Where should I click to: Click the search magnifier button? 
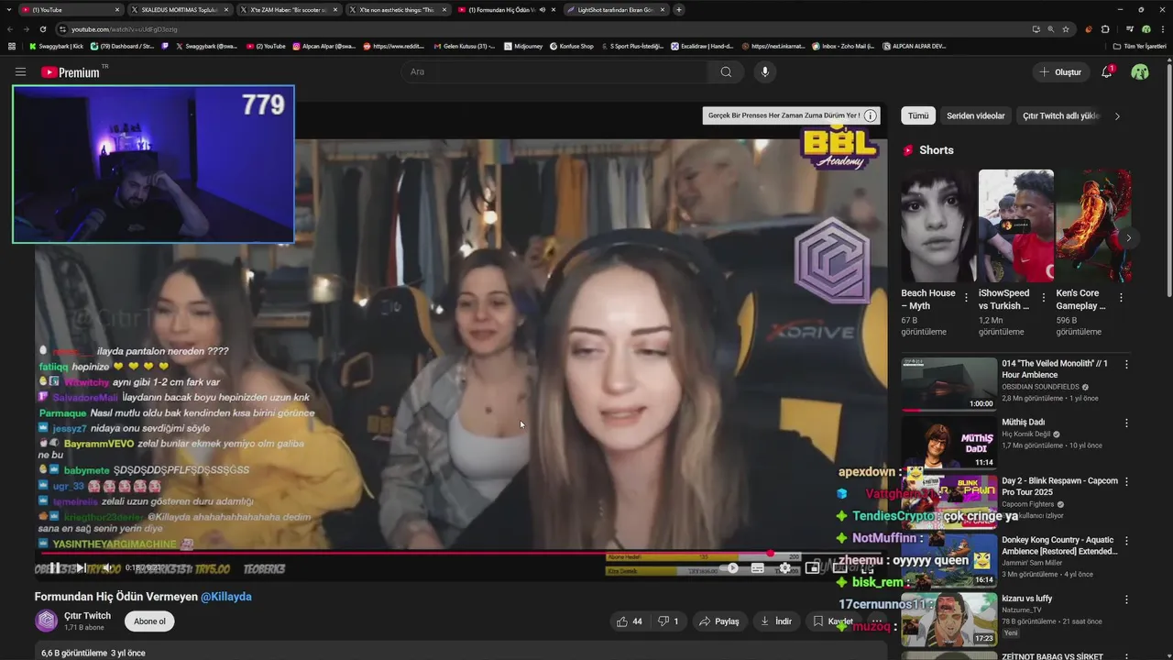726,71
